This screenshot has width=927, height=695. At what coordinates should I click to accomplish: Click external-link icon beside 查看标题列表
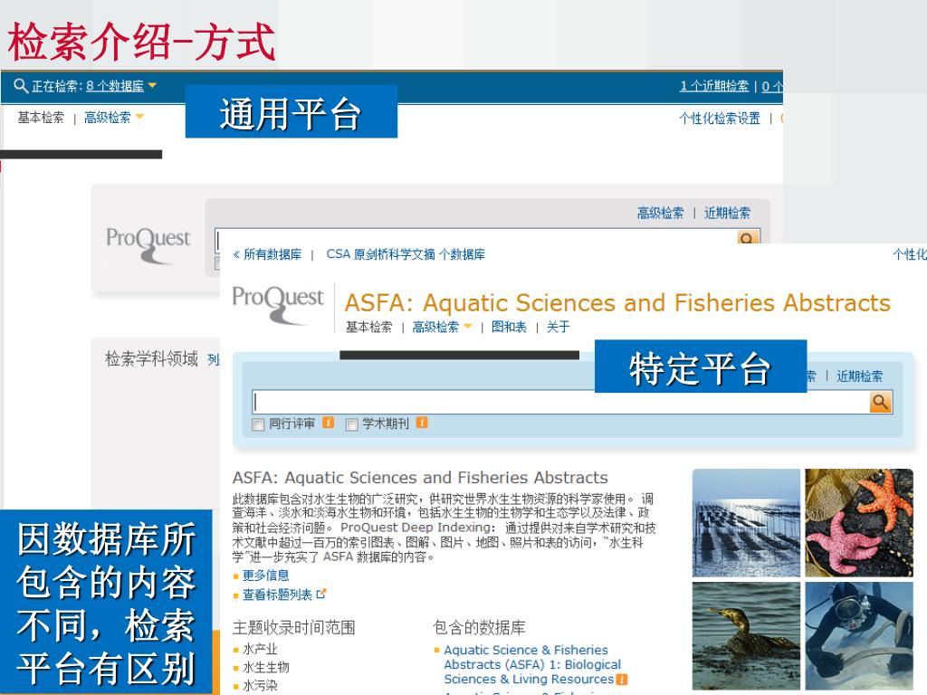321,594
